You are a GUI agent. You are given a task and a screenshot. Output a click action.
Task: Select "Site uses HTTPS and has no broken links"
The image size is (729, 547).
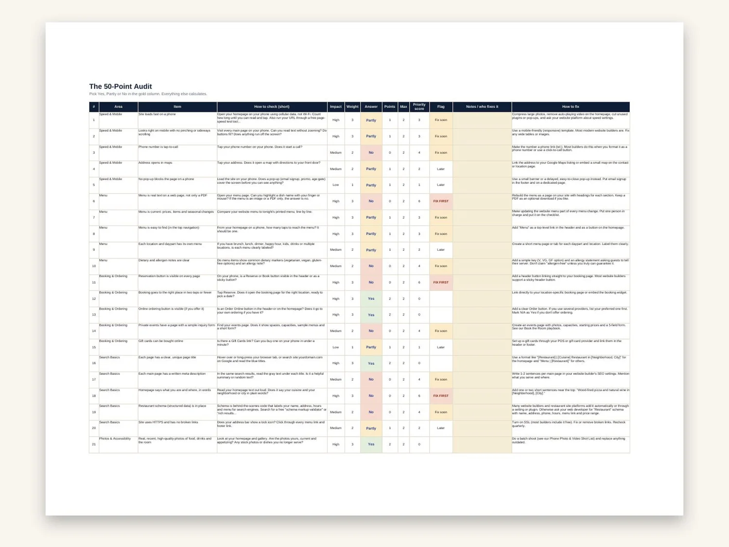[x=168, y=422]
